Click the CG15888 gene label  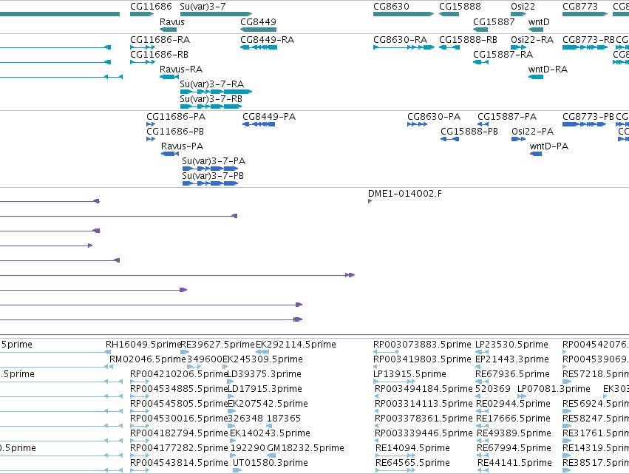click(460, 7)
